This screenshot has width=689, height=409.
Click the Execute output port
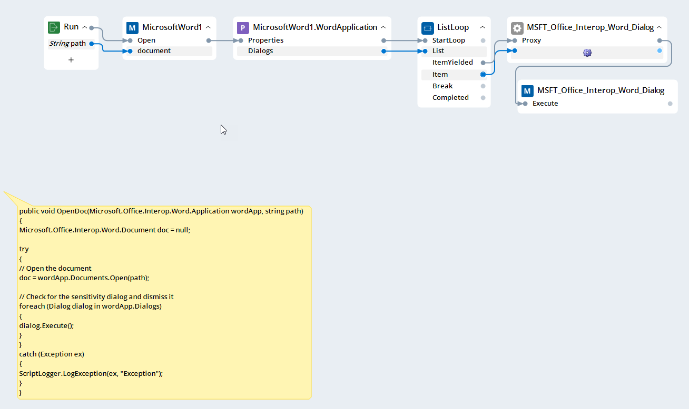pos(670,104)
